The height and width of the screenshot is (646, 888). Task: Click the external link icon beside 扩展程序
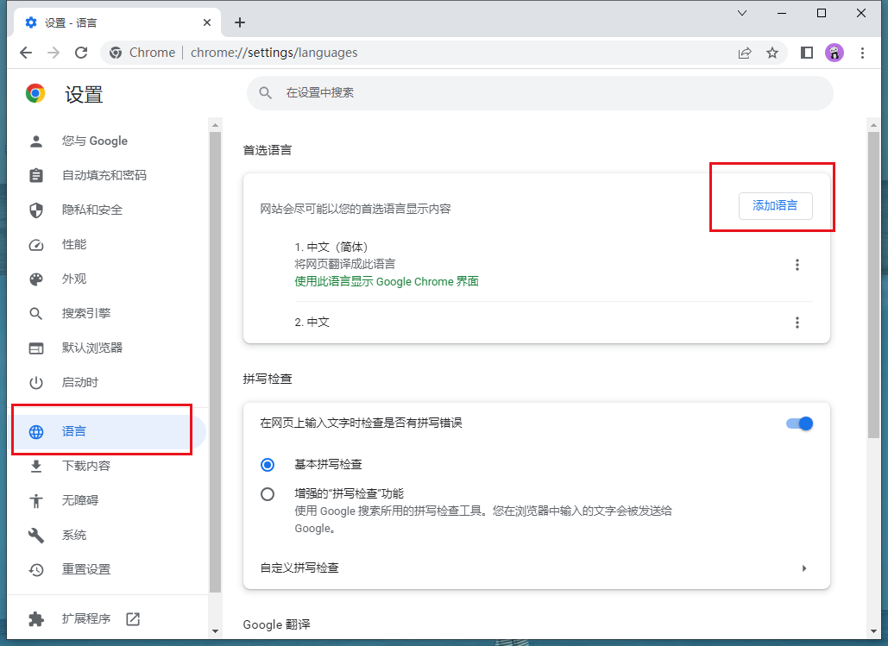[133, 618]
